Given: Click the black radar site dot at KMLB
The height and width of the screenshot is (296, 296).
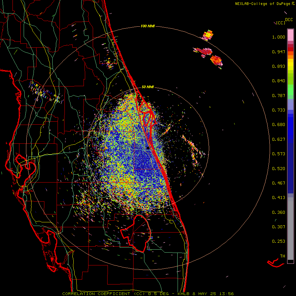Looking at the screenshot, I should point(148,148).
